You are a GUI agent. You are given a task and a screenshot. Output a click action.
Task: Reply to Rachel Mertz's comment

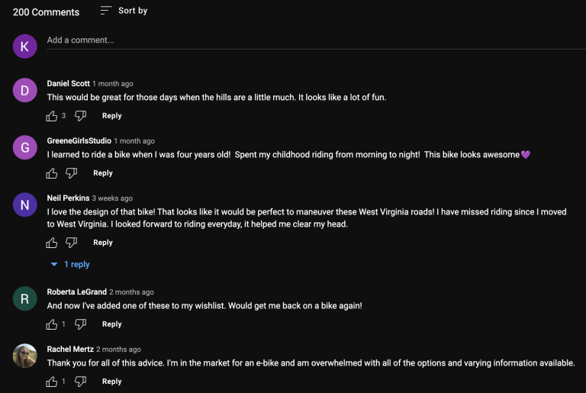pyautogui.click(x=111, y=382)
